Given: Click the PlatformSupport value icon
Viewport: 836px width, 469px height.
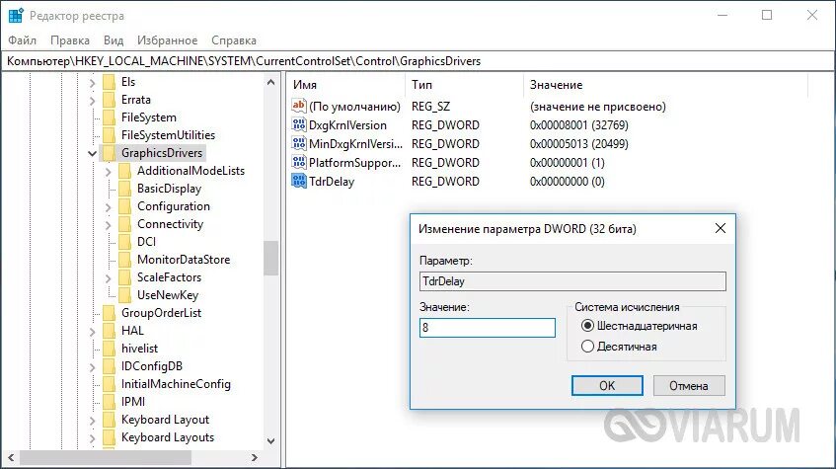Looking at the screenshot, I should pos(298,162).
